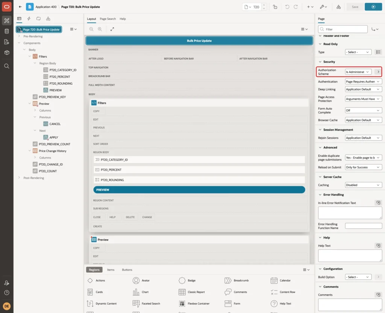Go back using the left arrow
Screen dimensions: 385x313
(20, 7)
